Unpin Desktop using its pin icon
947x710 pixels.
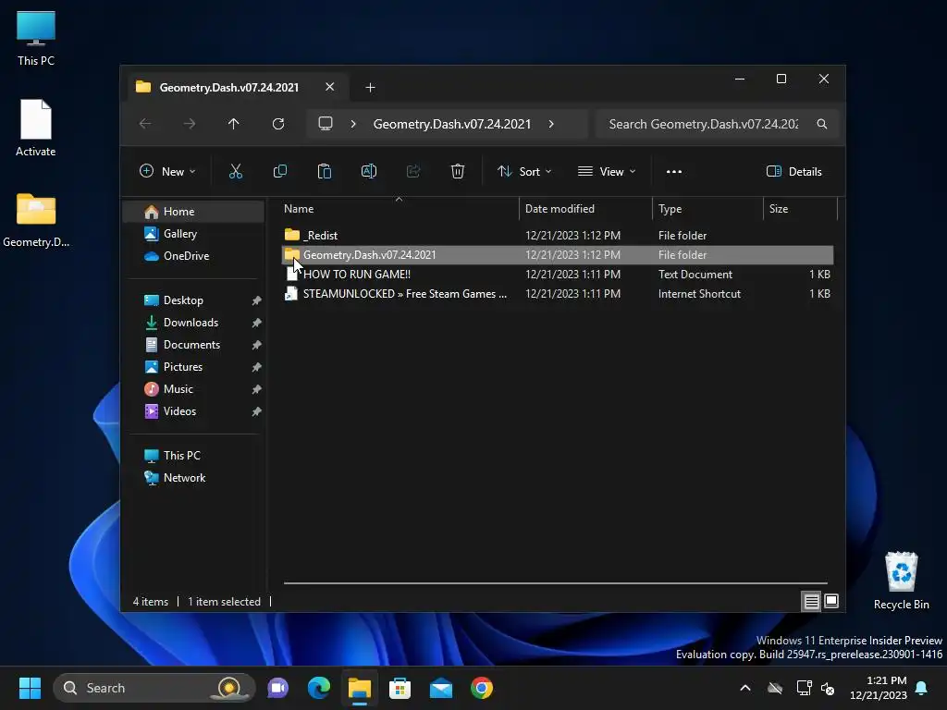pos(257,300)
